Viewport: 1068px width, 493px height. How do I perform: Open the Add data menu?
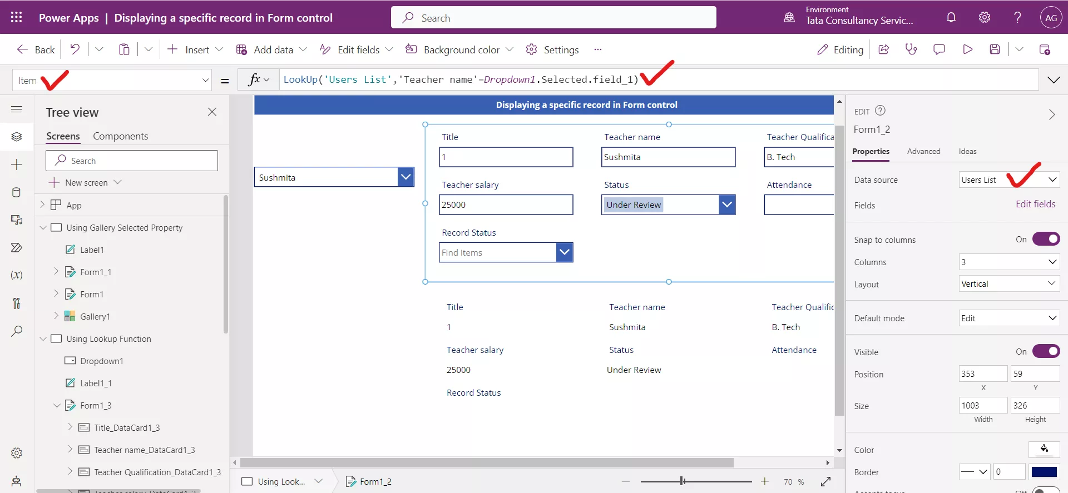coord(271,49)
